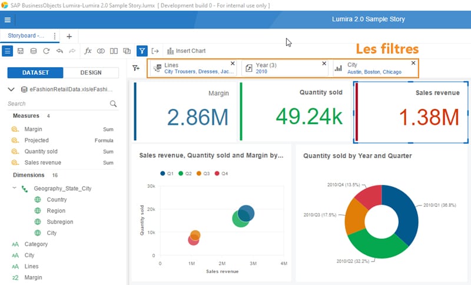Click the orange Q3 bubble in scatter chart
This screenshot has width=471, height=285.
click(x=195, y=235)
